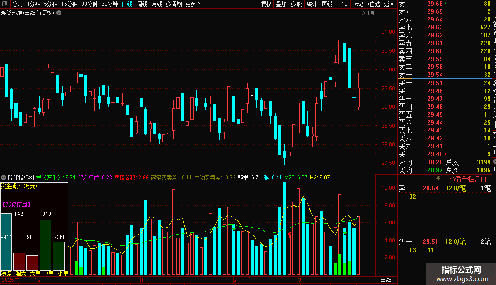Click 买五 price 29.45
The width and height of the screenshot is (496, 285).
tap(435, 114)
